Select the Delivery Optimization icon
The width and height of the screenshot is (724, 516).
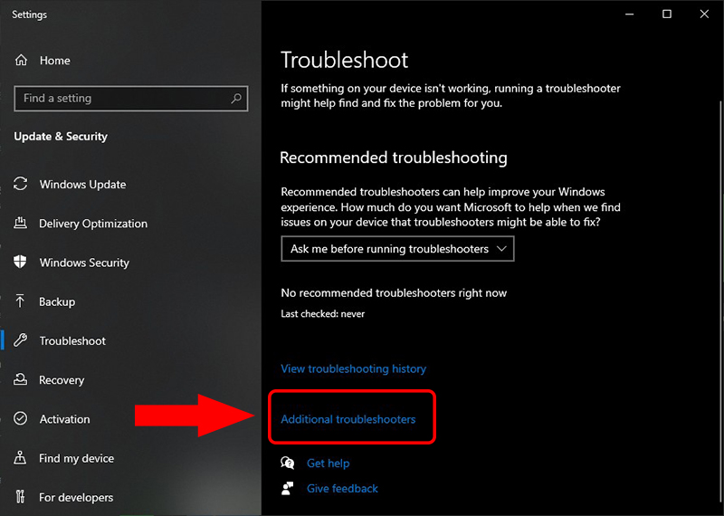click(20, 223)
